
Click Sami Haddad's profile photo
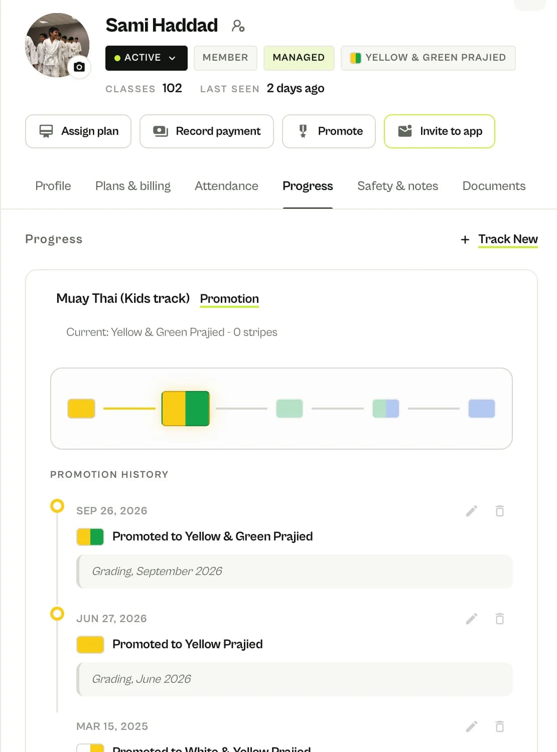coord(57,45)
